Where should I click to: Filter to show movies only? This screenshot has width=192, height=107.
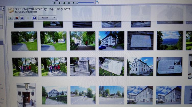pos(69,3)
